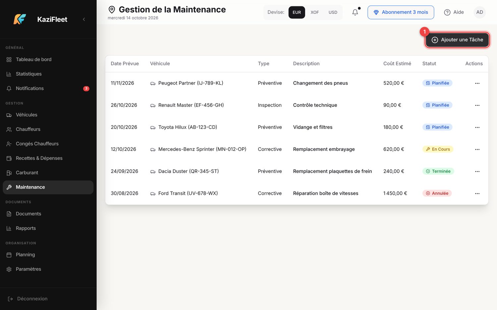Click 'Réparation boîte de vitesses' text
This screenshot has height=310, width=497.
click(326, 193)
